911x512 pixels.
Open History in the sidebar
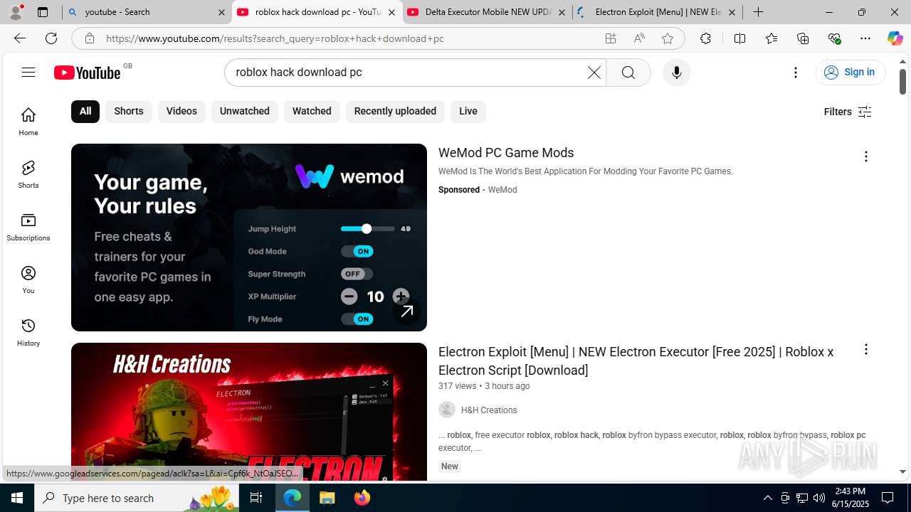(28, 332)
